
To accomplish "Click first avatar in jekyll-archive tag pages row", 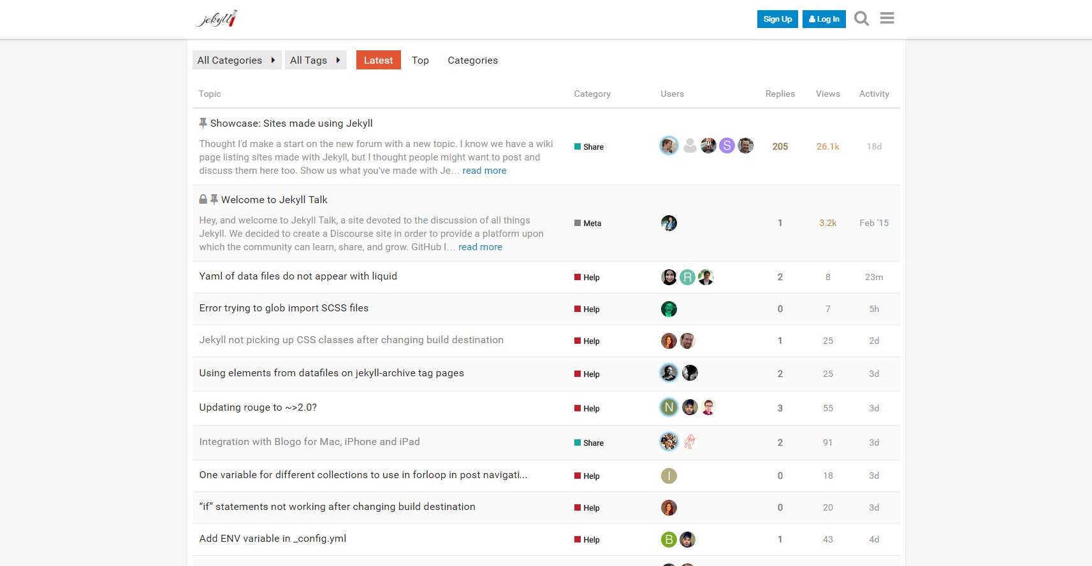I will [x=669, y=372].
